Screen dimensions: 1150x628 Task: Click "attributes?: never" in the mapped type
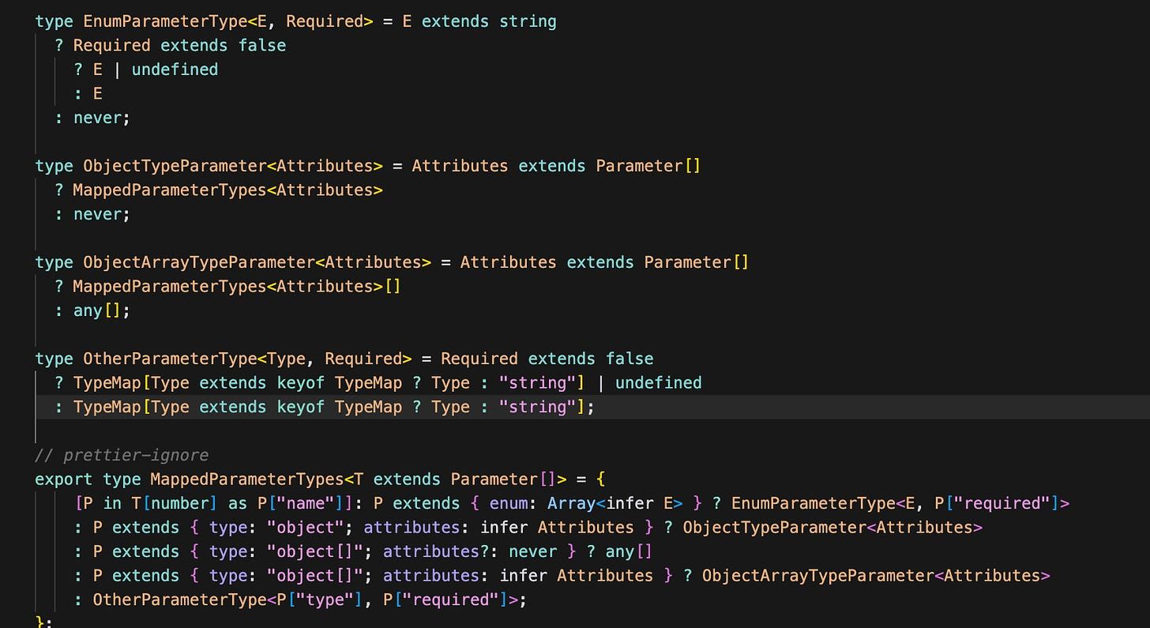tap(470, 551)
